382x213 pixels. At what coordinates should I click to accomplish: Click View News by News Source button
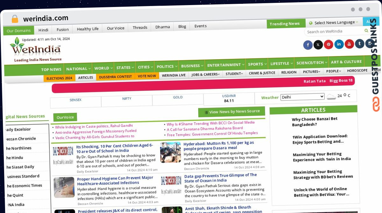[231, 112]
